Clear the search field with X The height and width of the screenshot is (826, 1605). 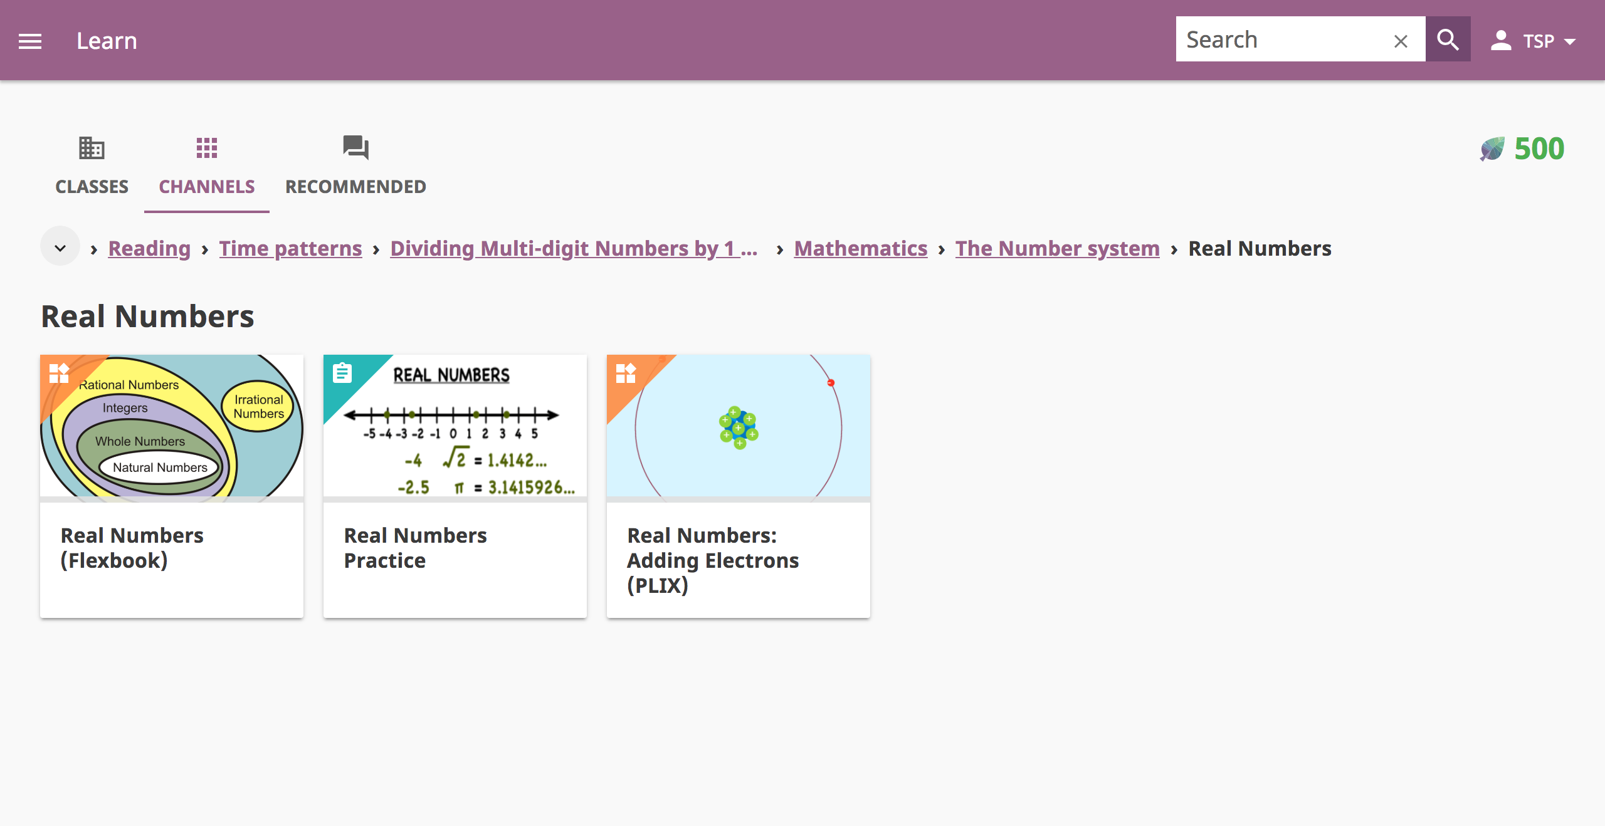click(1401, 41)
